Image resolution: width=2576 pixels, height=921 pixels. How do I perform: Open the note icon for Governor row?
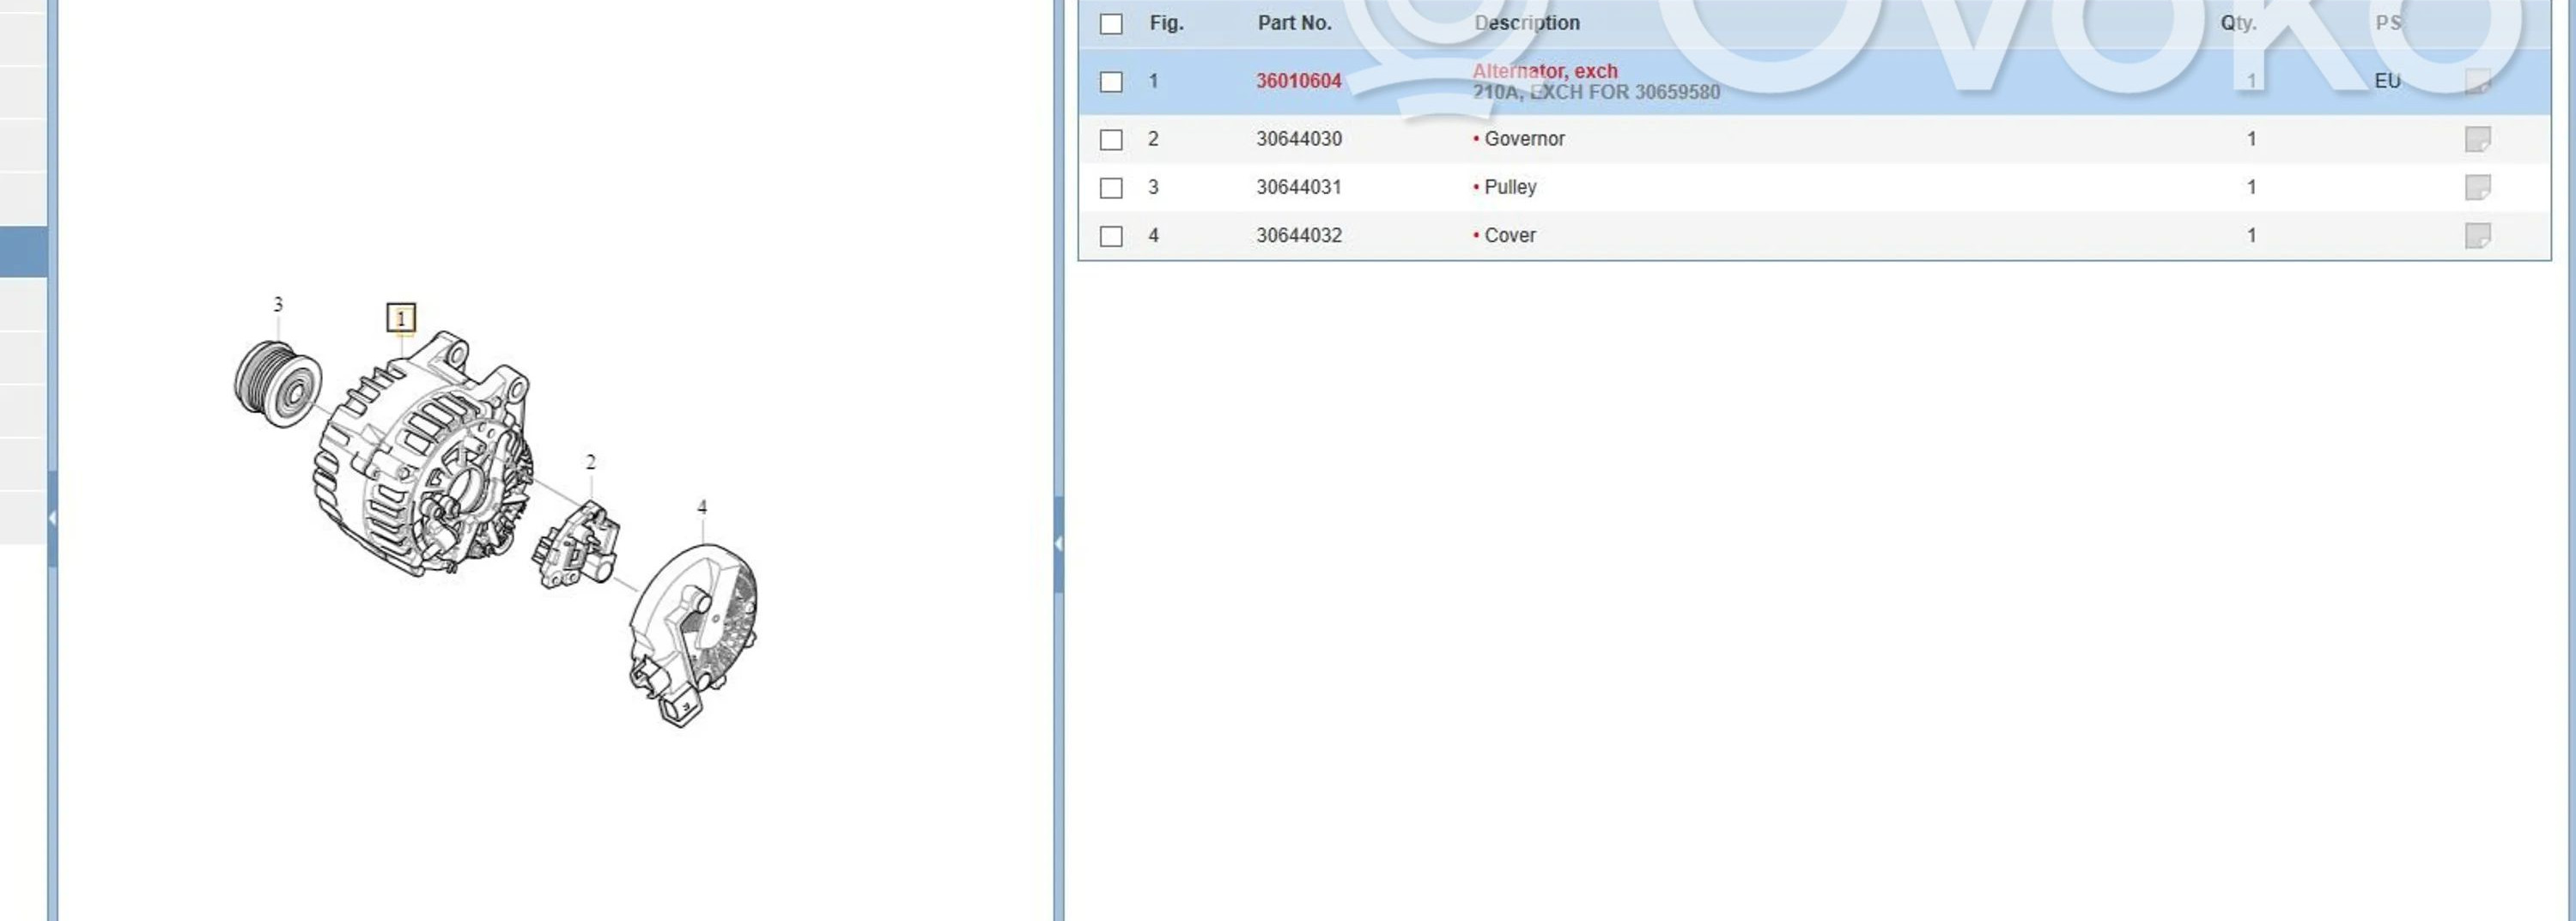pos(2476,139)
